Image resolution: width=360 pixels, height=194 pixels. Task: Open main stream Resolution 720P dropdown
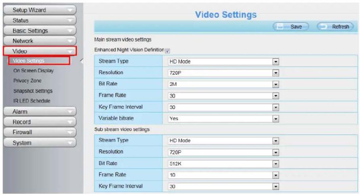click(x=224, y=73)
